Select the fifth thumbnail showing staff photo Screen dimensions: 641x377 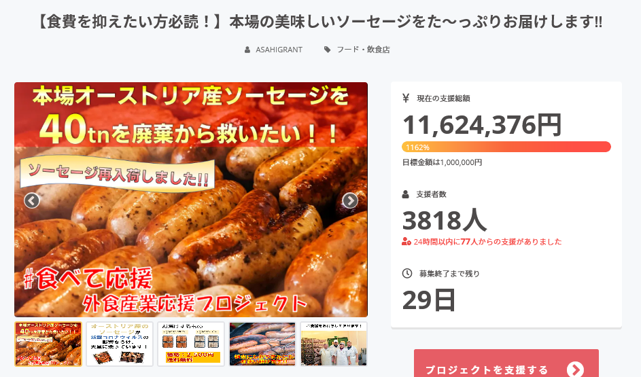(334, 344)
